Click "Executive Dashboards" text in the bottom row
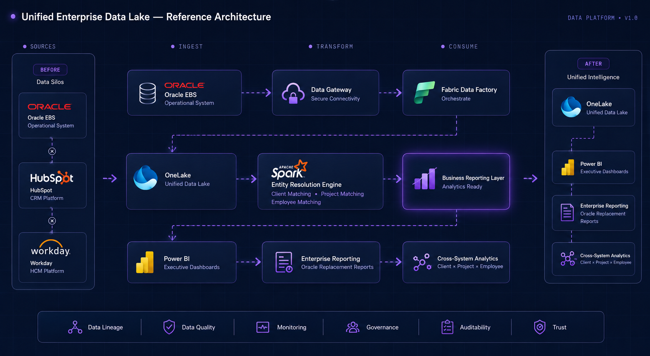Screen dimensions: 650x356 click(192, 267)
